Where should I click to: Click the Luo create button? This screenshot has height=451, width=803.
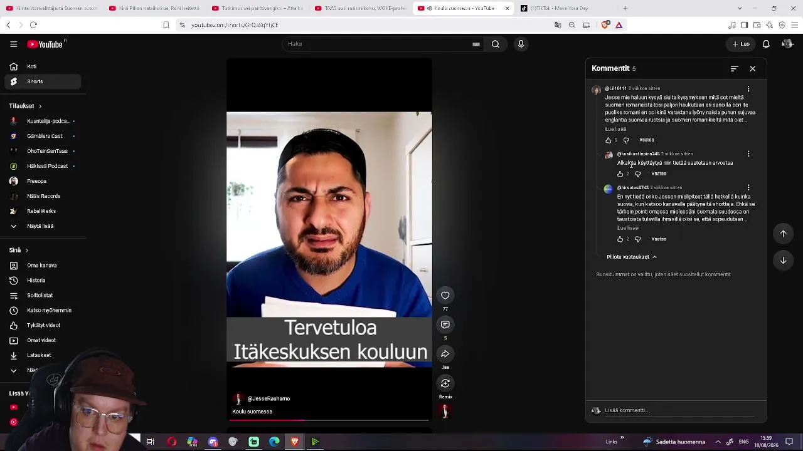click(741, 44)
